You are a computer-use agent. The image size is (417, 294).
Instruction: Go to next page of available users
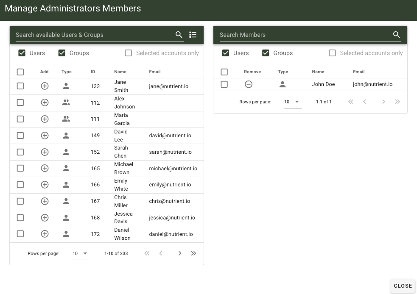[179, 253]
